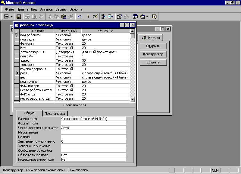This screenshot has width=241, height=174.
Task: Open the Правка menu
Action: point(22,9)
